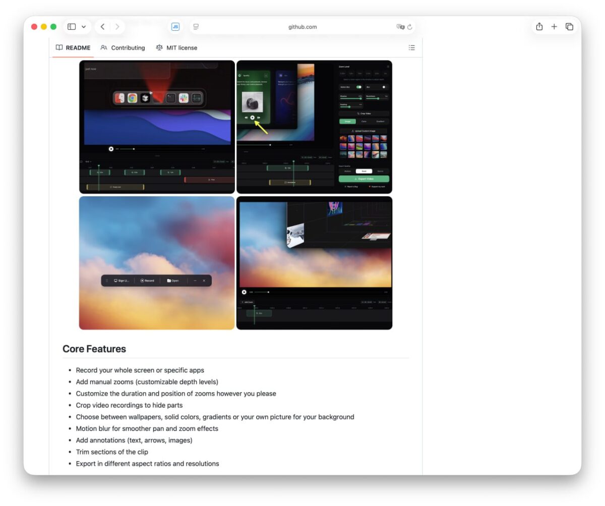Screen dimensions: 605x506
Task: Click the Shadow slider handle
Action: pyautogui.click(x=360, y=98)
